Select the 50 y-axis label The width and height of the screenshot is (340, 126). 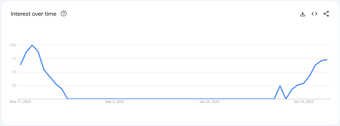pyautogui.click(x=13, y=72)
